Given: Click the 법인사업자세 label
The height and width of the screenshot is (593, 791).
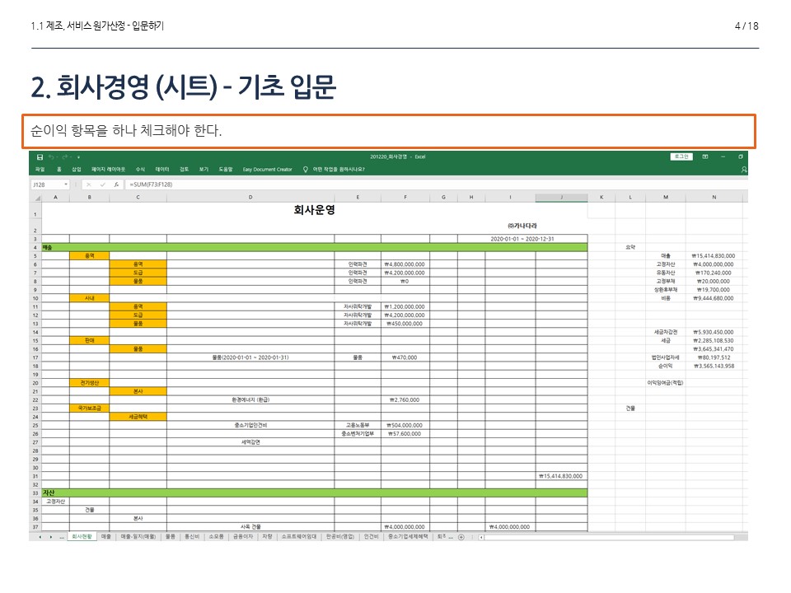Looking at the screenshot, I should [x=665, y=357].
